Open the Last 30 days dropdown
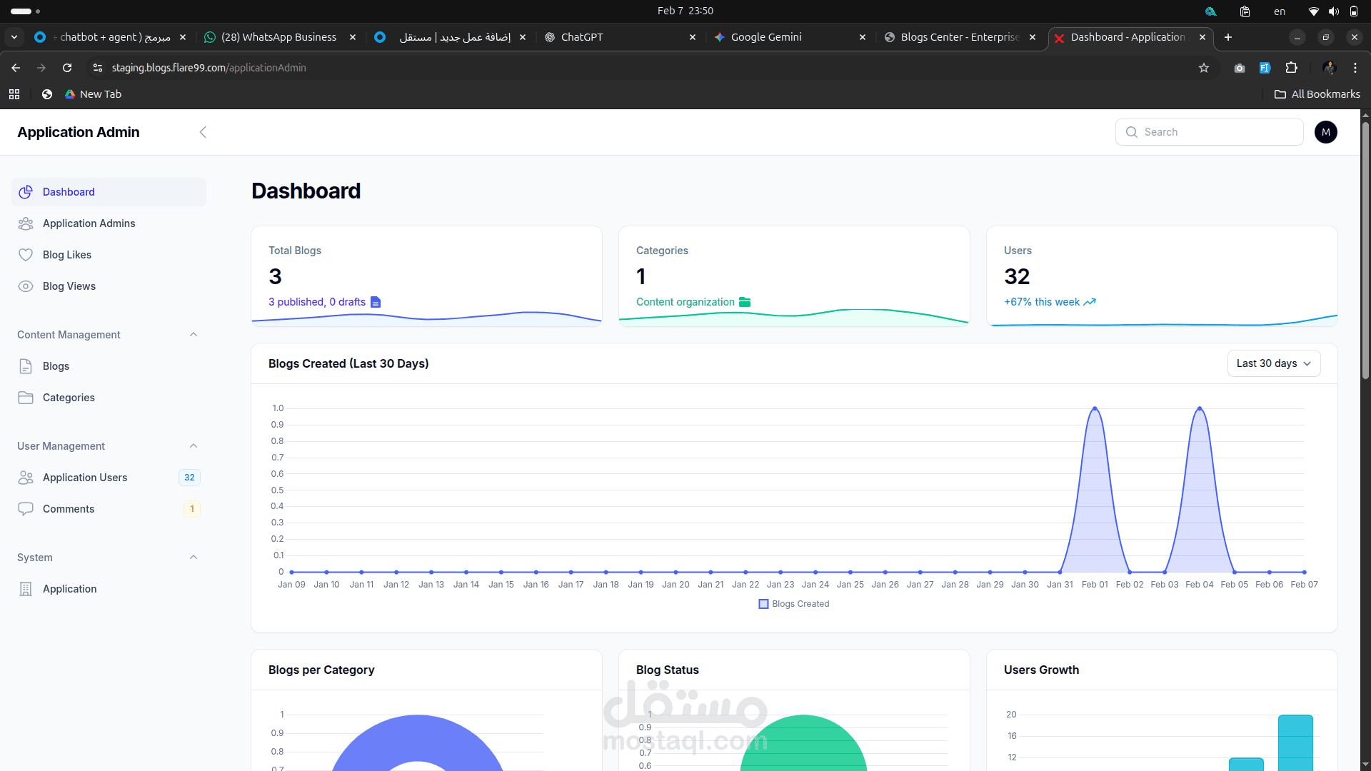This screenshot has height=771, width=1371. 1273,363
